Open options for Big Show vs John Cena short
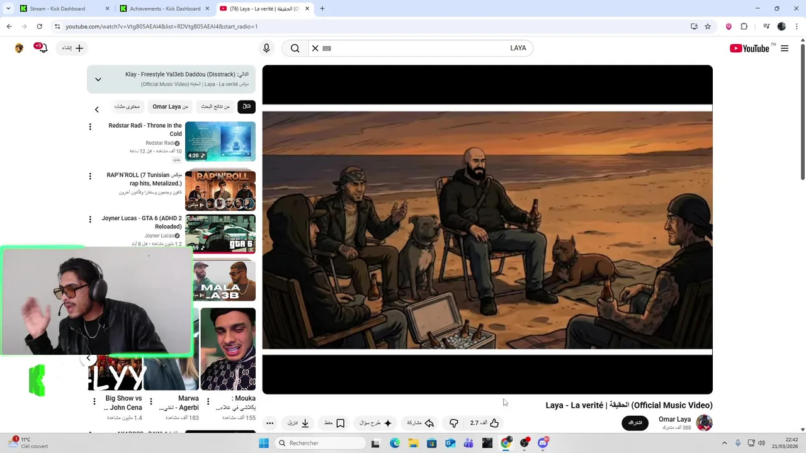The width and height of the screenshot is (806, 453). (94, 401)
